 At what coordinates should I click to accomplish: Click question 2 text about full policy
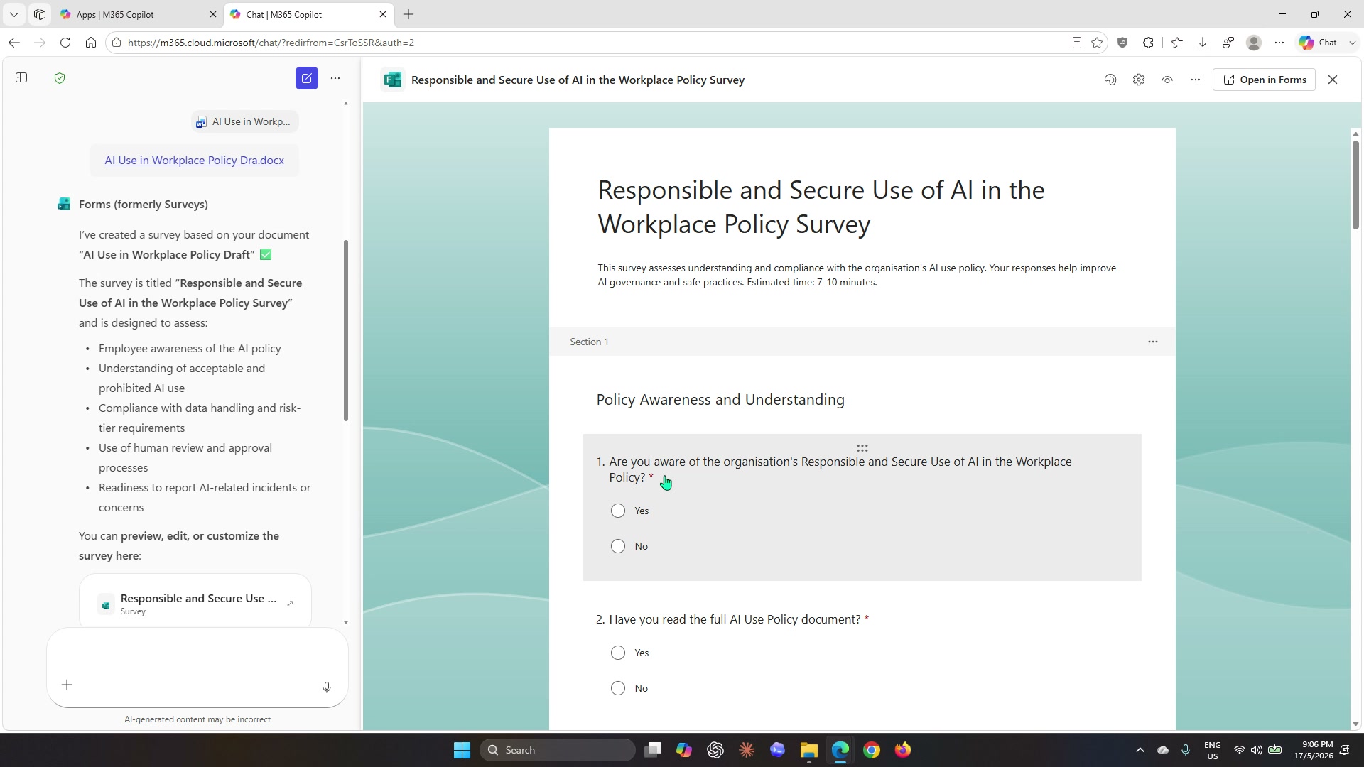click(735, 619)
